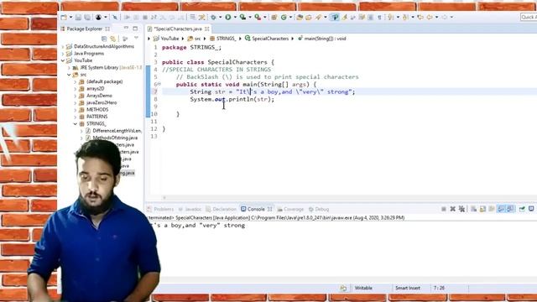Click the Last Edit Location icon
The image size is (537, 302).
click(420, 17)
